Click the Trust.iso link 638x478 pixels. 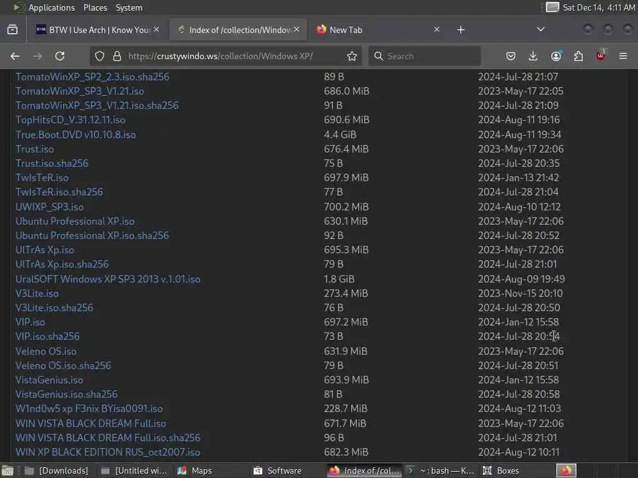tap(35, 149)
